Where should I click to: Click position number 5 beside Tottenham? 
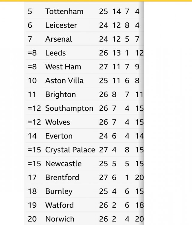tap(30, 11)
